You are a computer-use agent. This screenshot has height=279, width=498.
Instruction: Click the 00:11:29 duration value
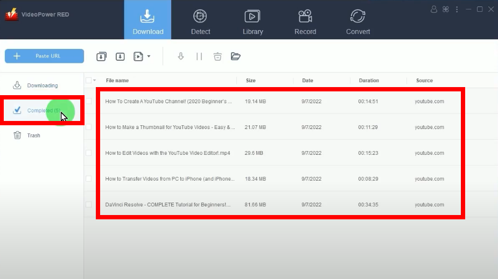tap(368, 127)
